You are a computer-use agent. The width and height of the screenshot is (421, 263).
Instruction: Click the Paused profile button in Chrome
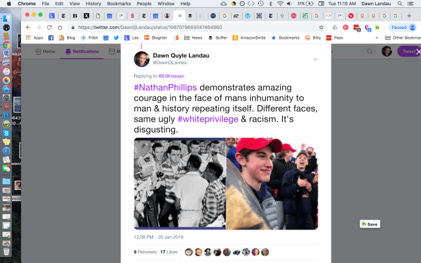403,28
